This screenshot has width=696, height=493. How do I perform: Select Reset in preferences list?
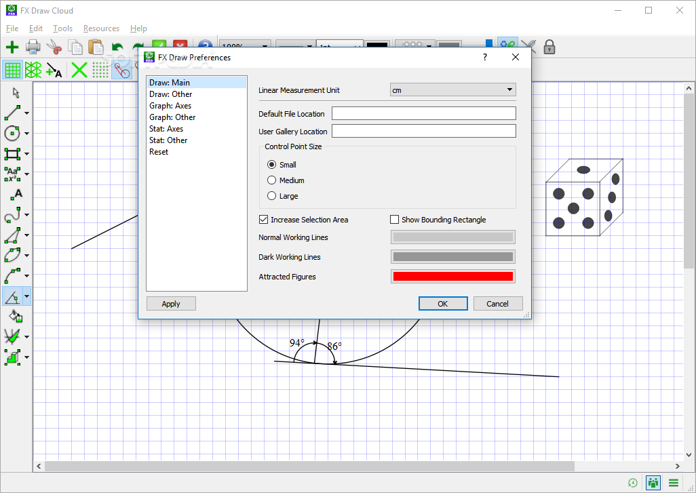(197, 152)
